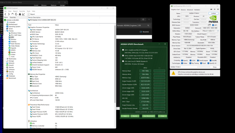Viewport: 235px width, 133px height.
Task: Switch to the Favorites tab in AIDA64
Action: 13,18
